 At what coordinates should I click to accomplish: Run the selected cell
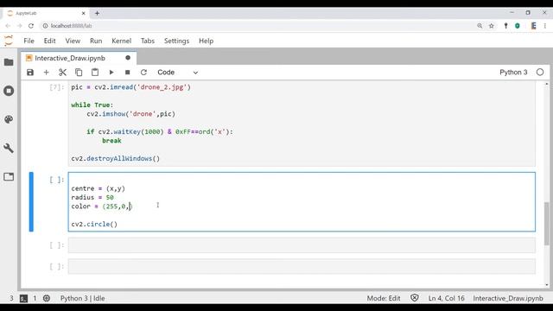coord(111,73)
